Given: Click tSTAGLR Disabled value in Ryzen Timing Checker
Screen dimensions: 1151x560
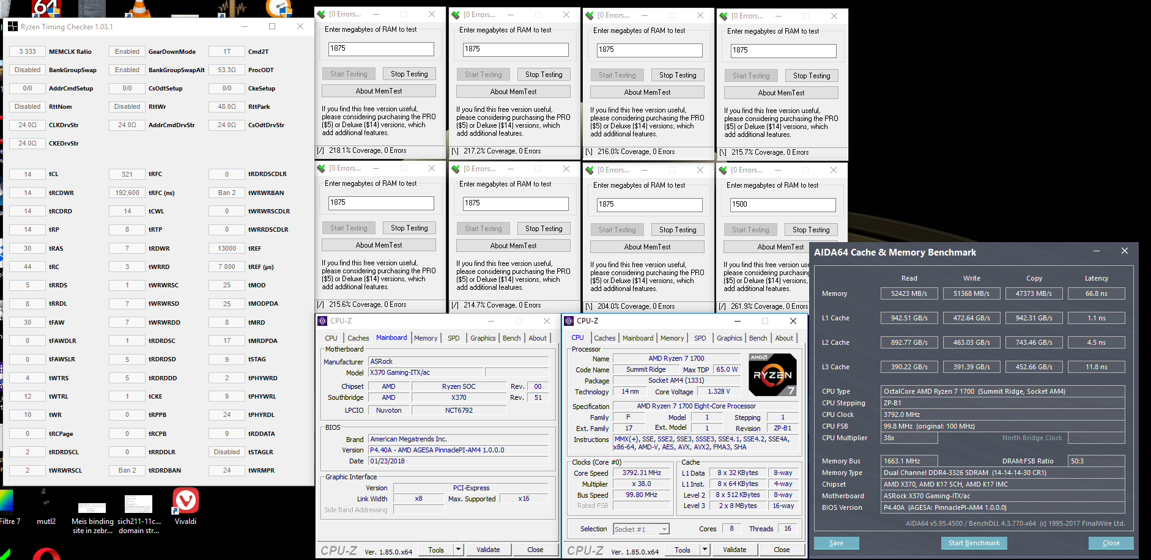Looking at the screenshot, I should [x=227, y=452].
